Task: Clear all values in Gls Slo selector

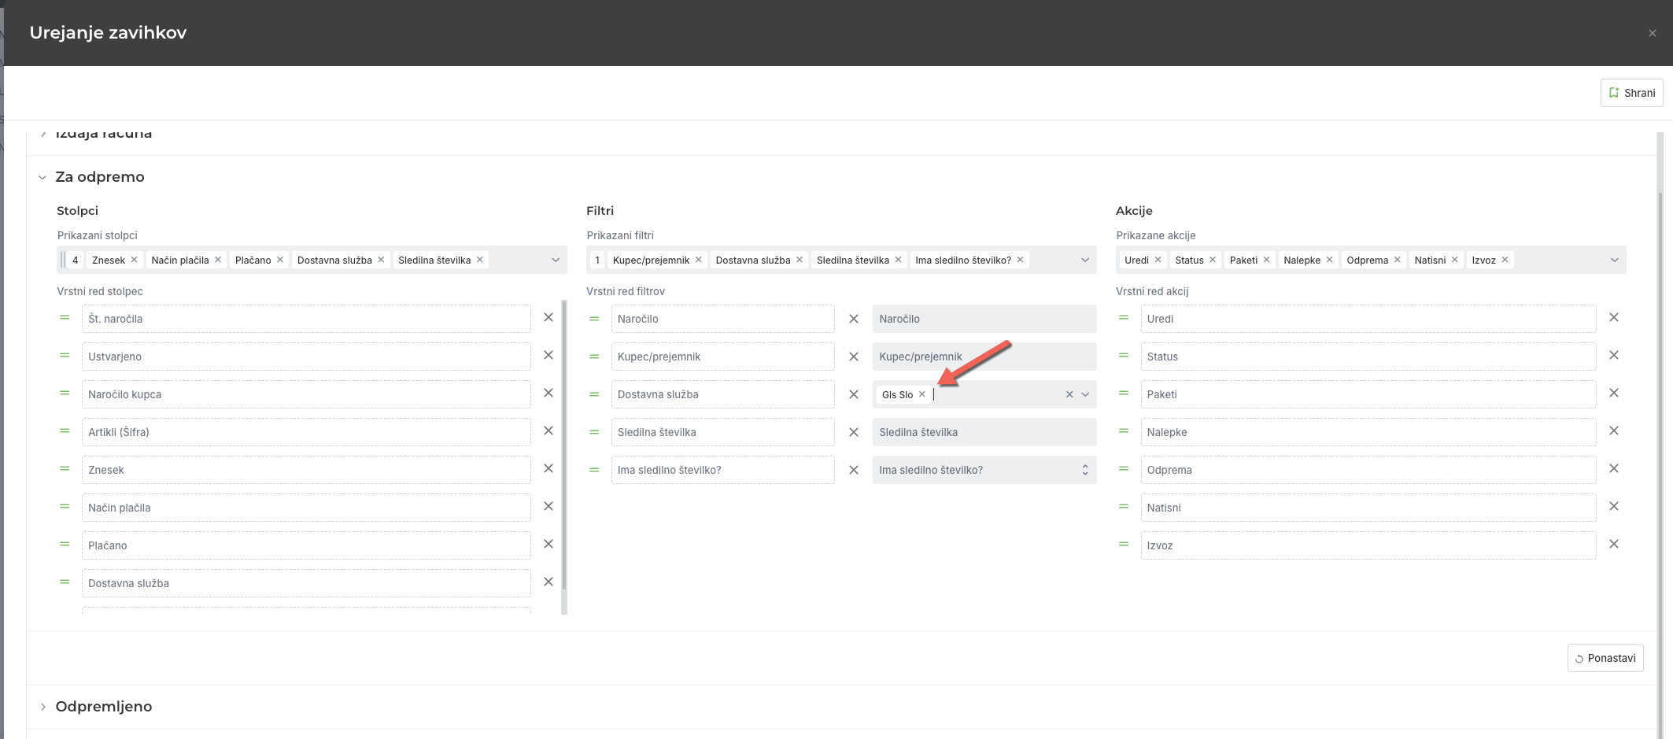Action: point(1069,394)
